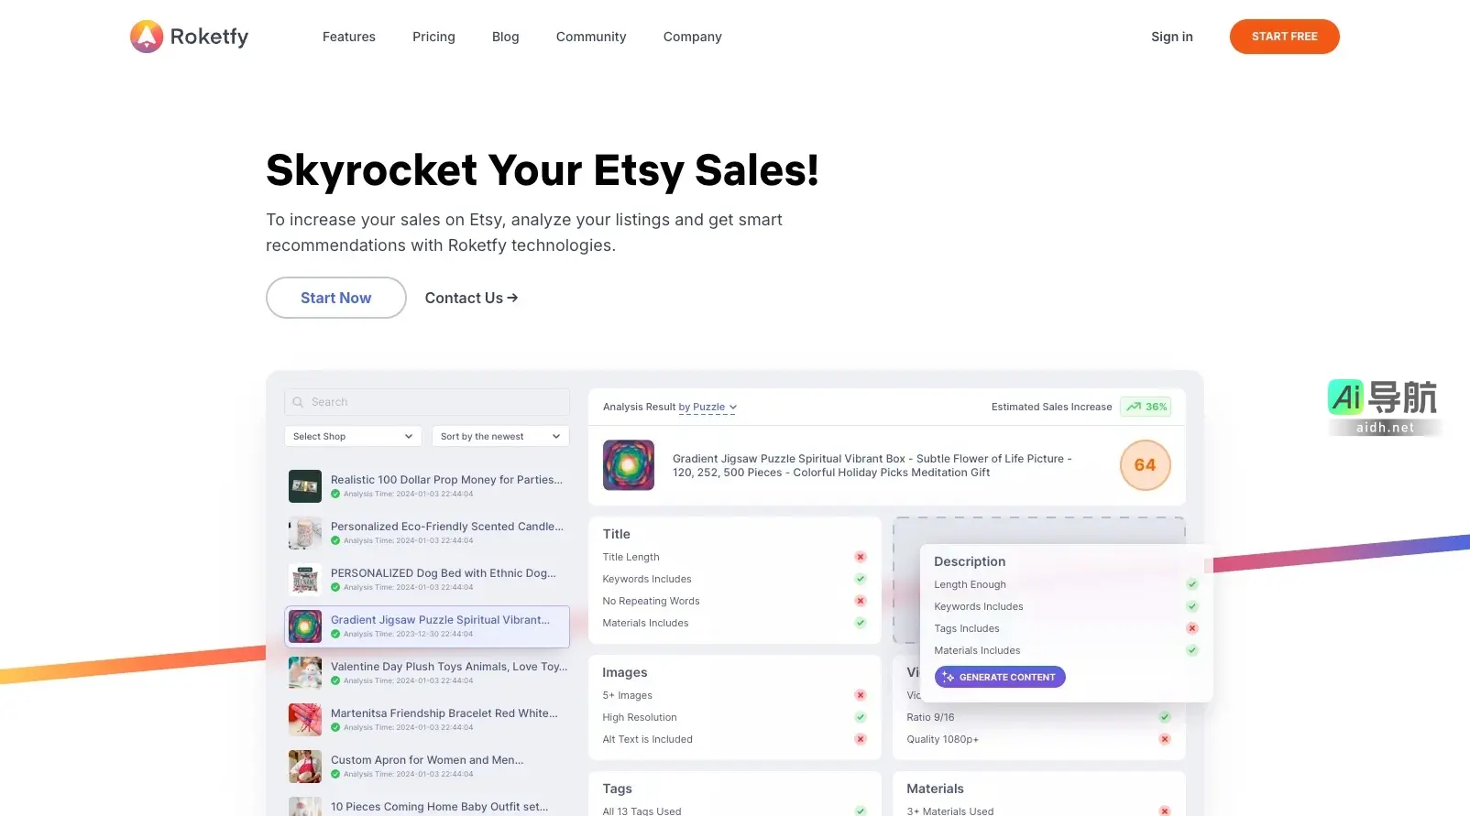This screenshot has height=816, width=1470.
Task: Select Realistic 100 Dollar Prop Money listing
Action: click(x=427, y=485)
